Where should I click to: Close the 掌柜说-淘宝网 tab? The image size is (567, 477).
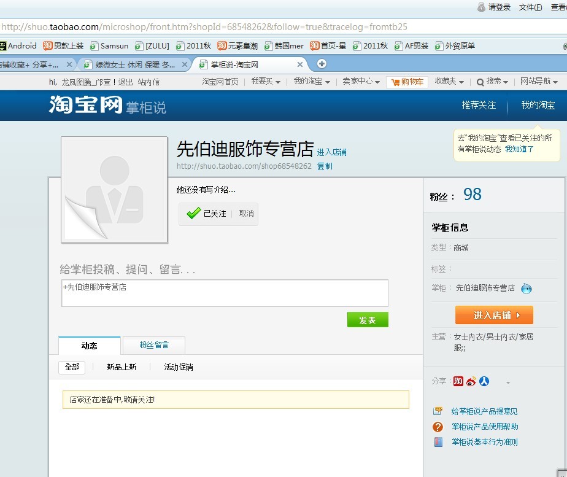point(300,64)
